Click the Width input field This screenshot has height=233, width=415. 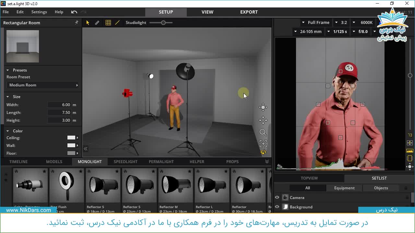[x=59, y=105]
